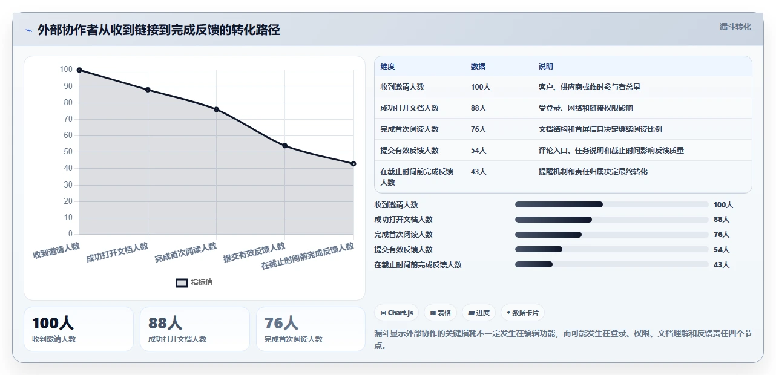Click 成功打开文档人数 in the table
This screenshot has width=776, height=375.
tap(410, 108)
